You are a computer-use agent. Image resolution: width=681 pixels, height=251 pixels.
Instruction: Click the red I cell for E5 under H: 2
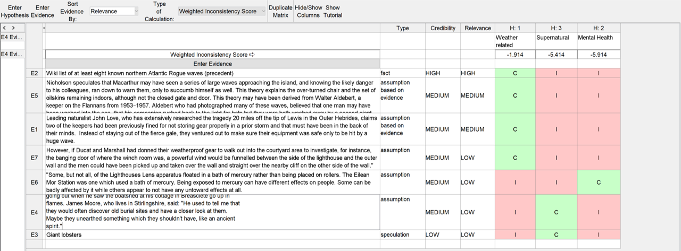pyautogui.click(x=599, y=96)
